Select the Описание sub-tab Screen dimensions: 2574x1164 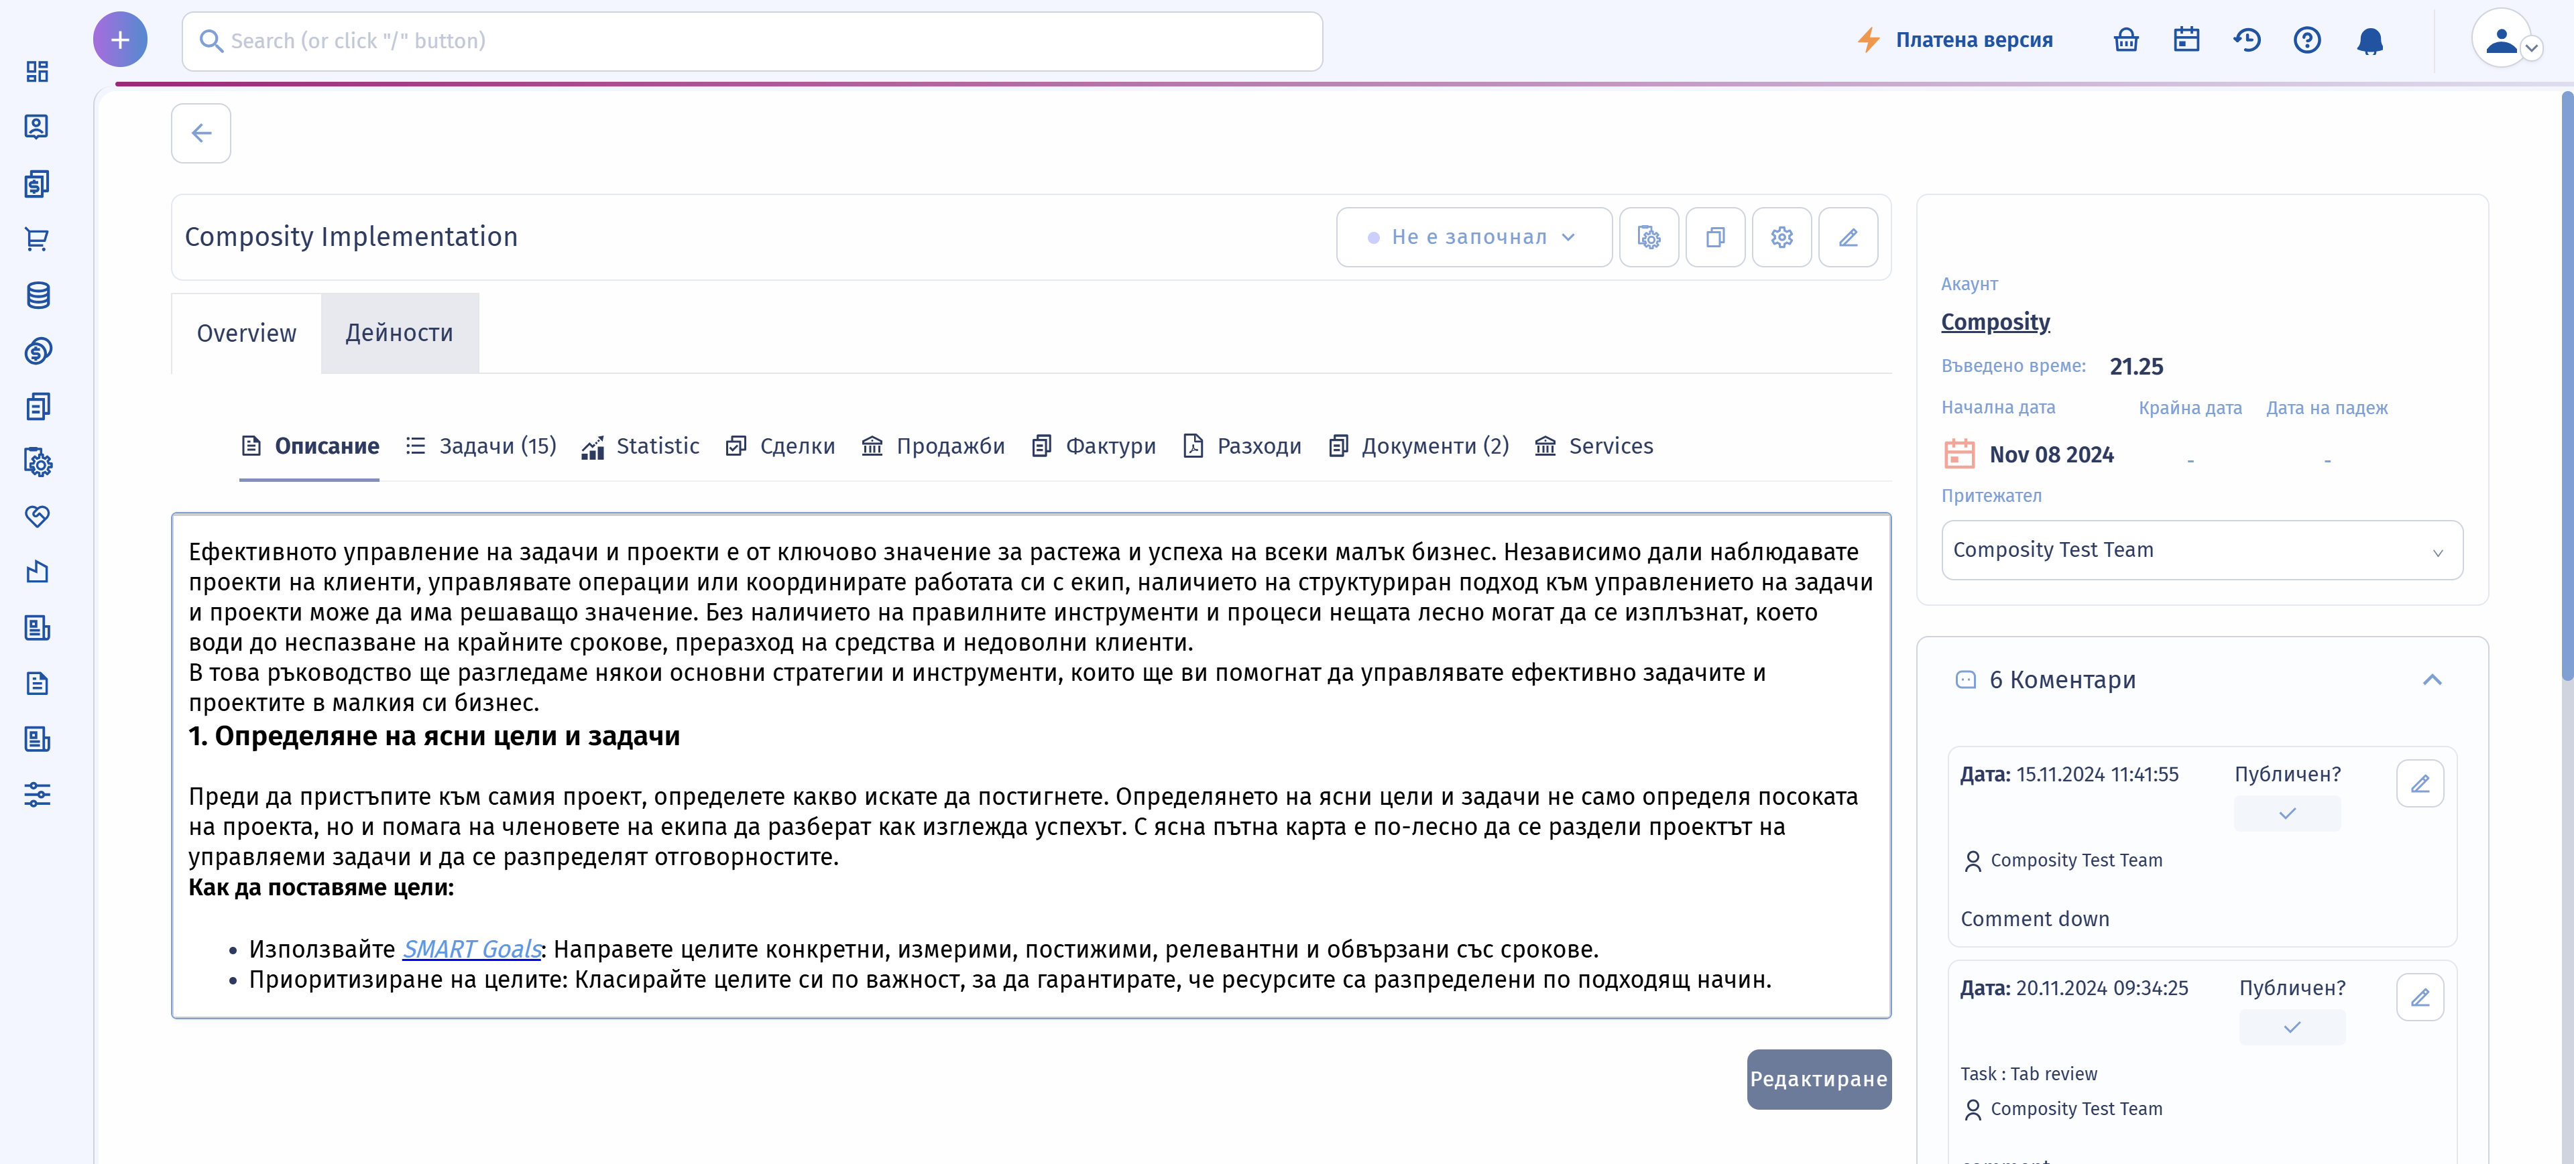[x=310, y=446]
